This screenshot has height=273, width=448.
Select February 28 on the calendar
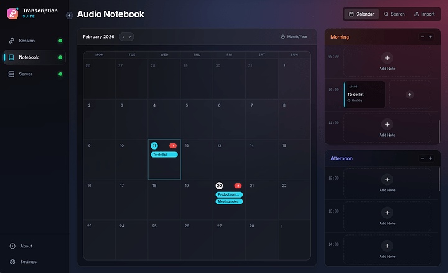(262, 240)
